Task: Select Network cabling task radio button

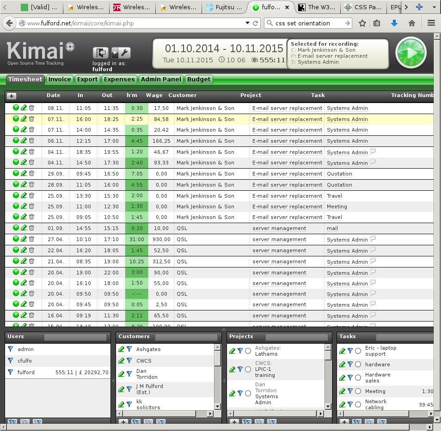Action: pos(358,404)
